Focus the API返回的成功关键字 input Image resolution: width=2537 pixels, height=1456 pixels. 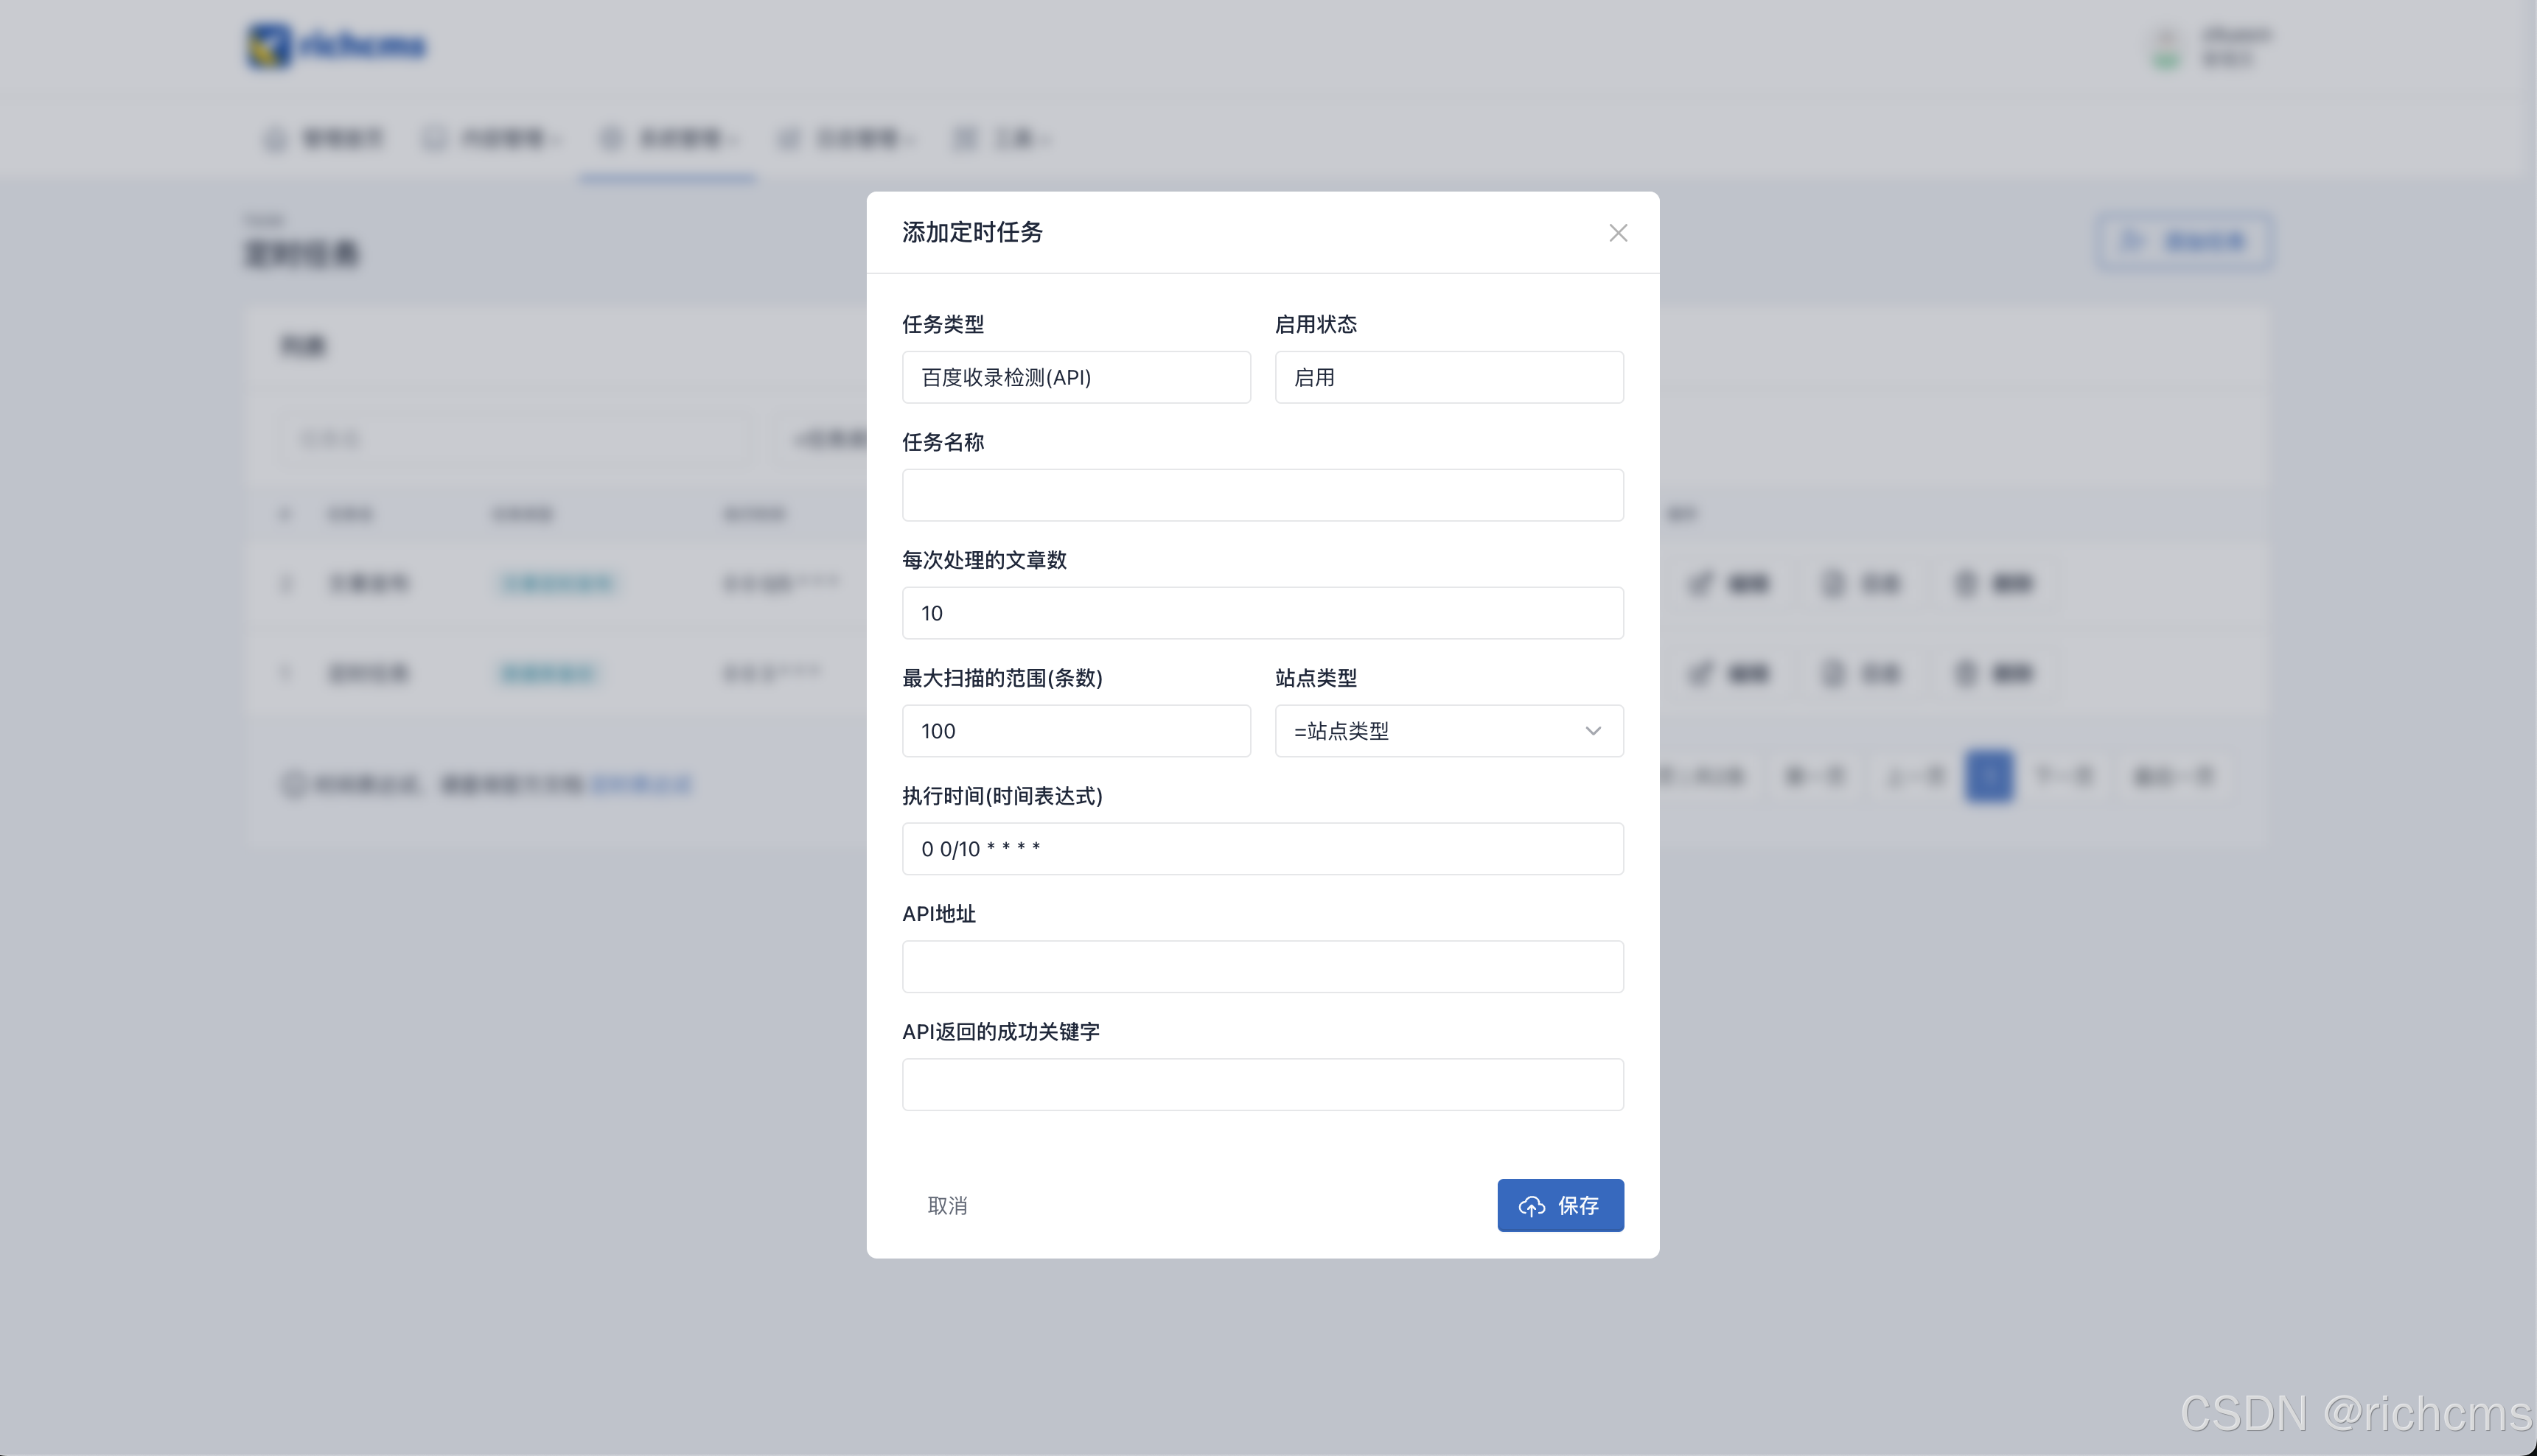point(1262,1085)
